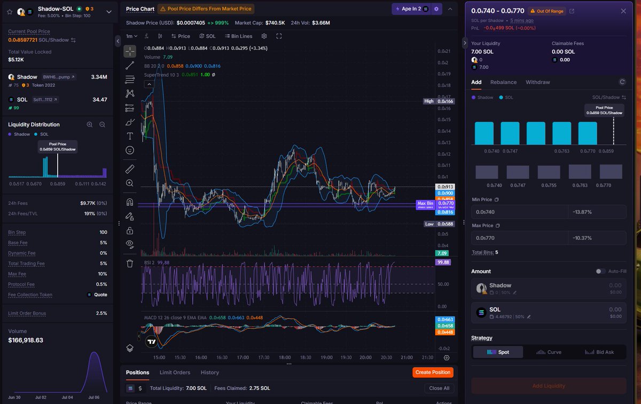This screenshot has height=404, width=641.
Task: Select the Add tab
Action: point(476,82)
